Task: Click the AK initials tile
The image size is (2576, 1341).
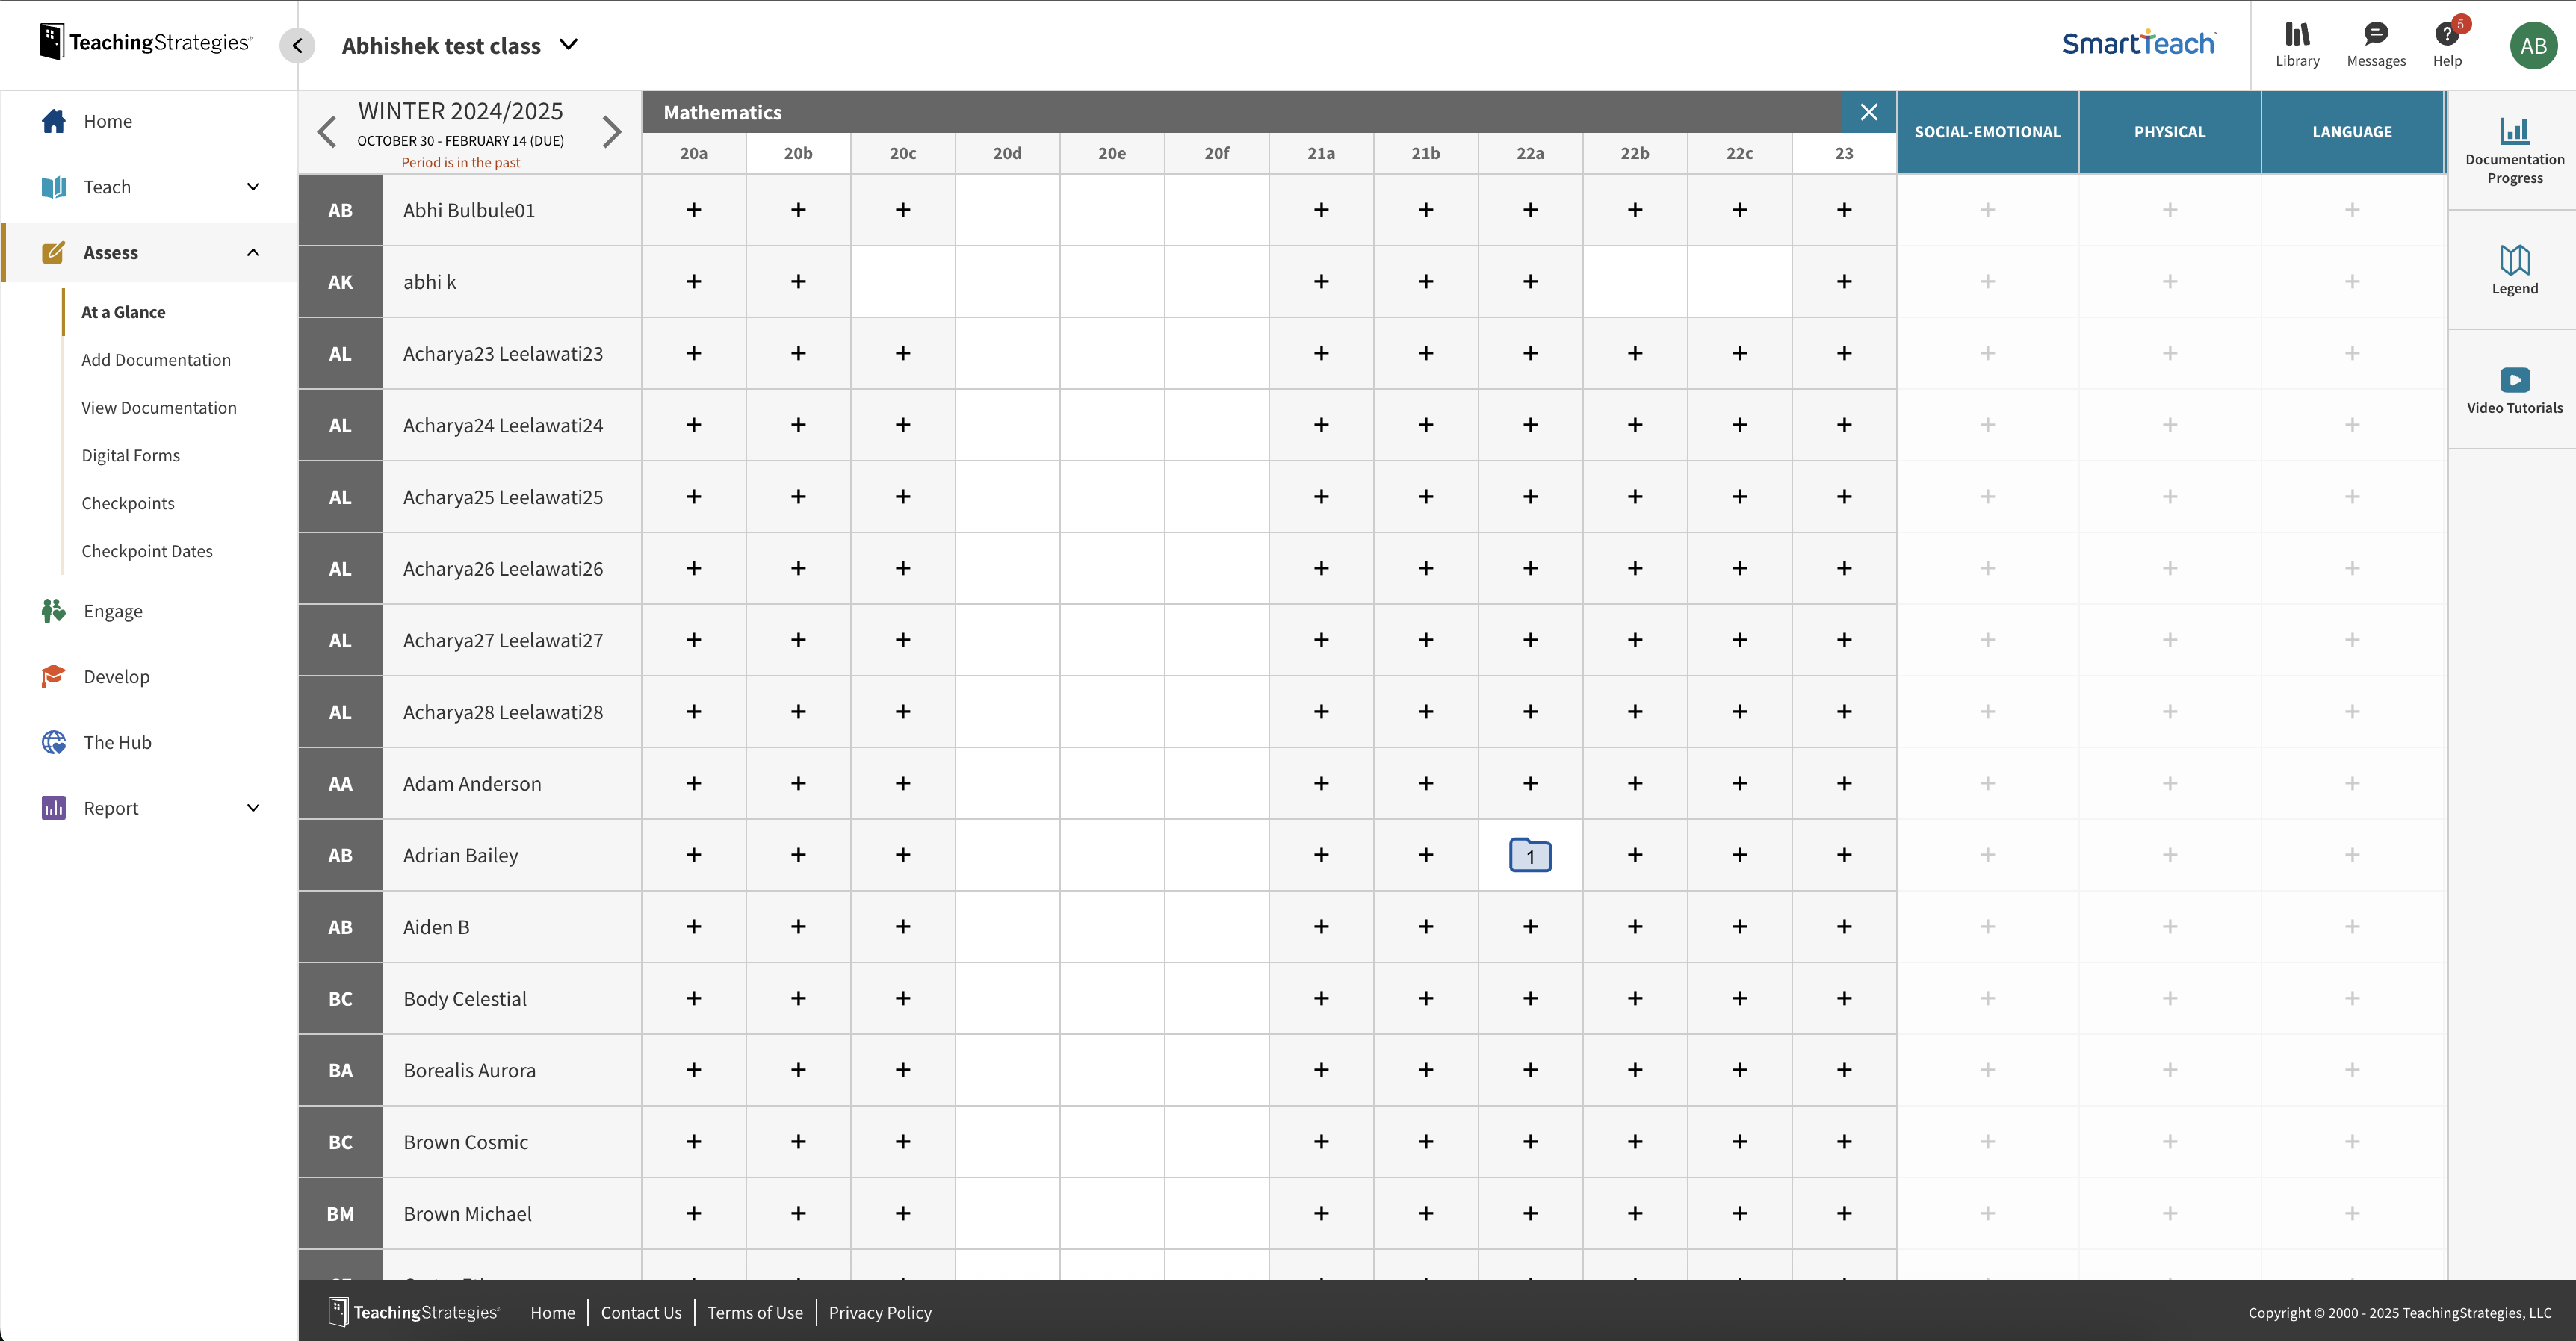Action: click(x=340, y=281)
